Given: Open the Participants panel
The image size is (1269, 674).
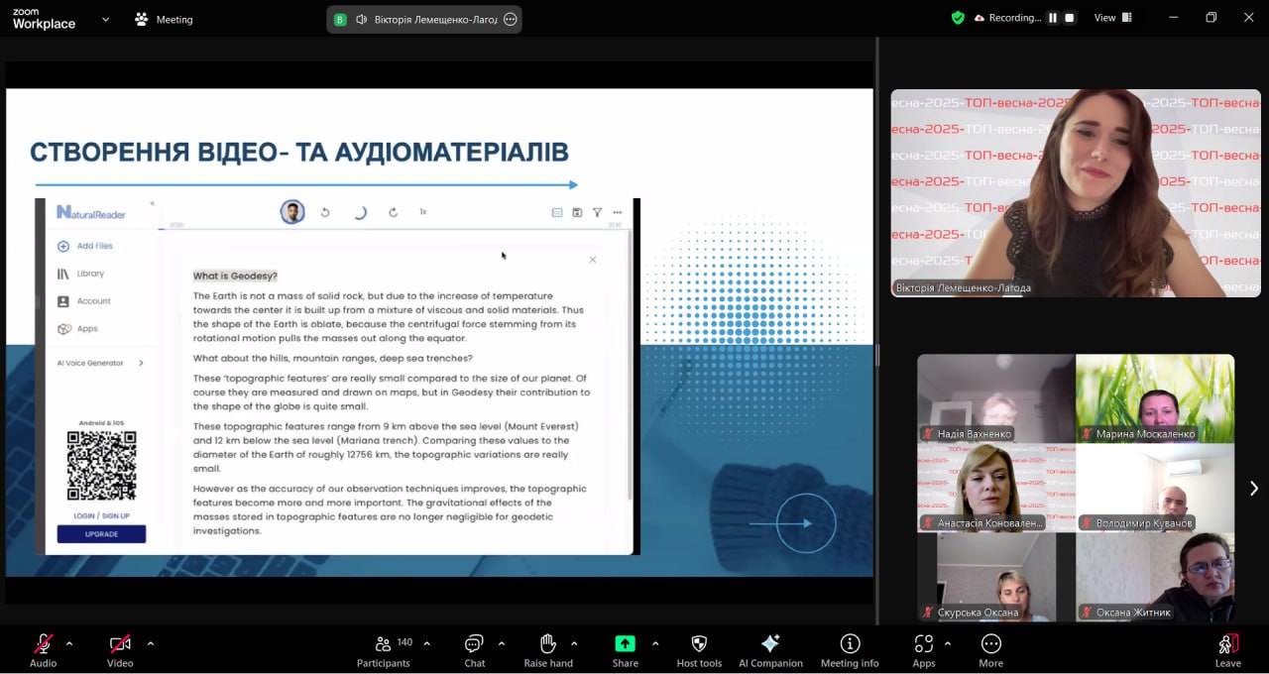Looking at the screenshot, I should pos(383,650).
